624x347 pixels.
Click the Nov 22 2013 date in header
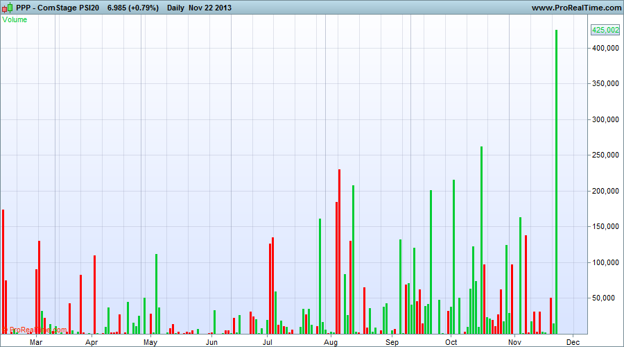(209, 8)
